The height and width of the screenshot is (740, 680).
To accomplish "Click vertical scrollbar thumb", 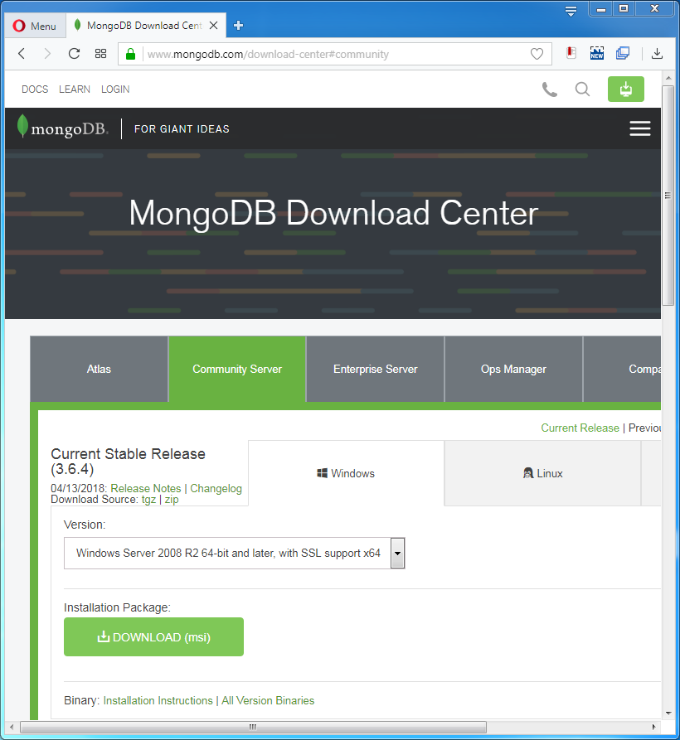I will (668, 196).
